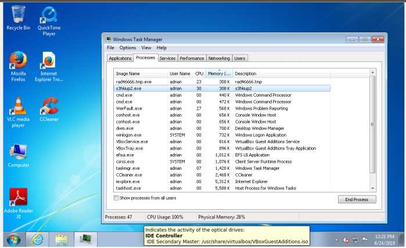Select winlogon.exe process row
The image size is (406, 248).
pyautogui.click(x=222, y=135)
